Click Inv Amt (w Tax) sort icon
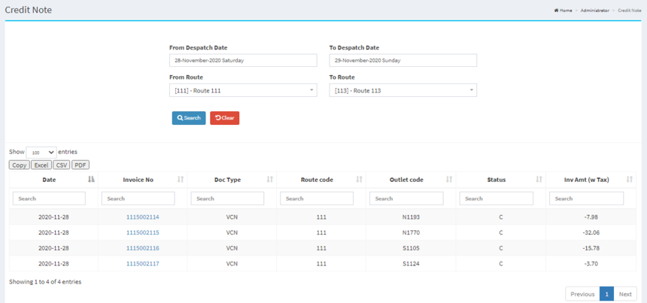The width and height of the screenshot is (647, 303). pyautogui.click(x=629, y=180)
